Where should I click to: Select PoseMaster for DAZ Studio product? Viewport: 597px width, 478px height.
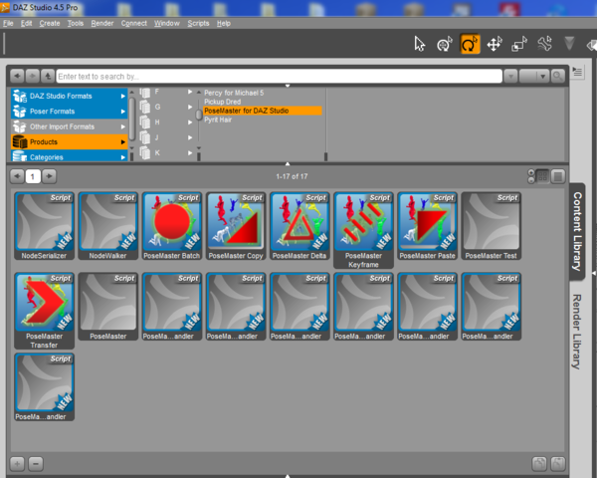[x=263, y=111]
